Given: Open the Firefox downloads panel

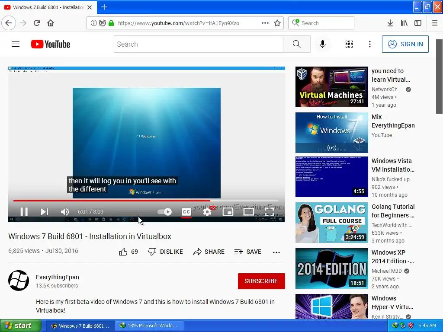Looking at the screenshot, I should 390,23.
